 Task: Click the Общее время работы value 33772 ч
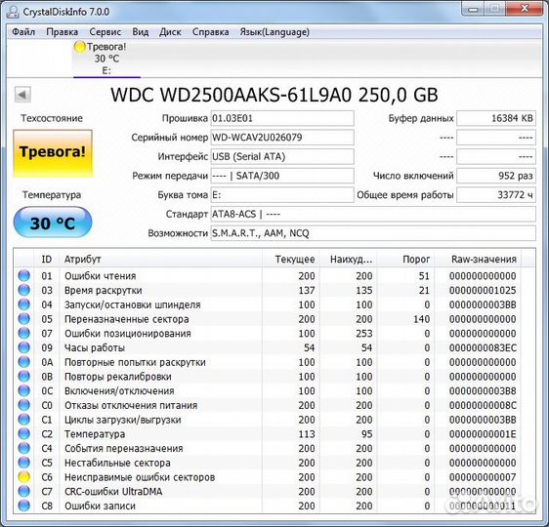click(496, 195)
